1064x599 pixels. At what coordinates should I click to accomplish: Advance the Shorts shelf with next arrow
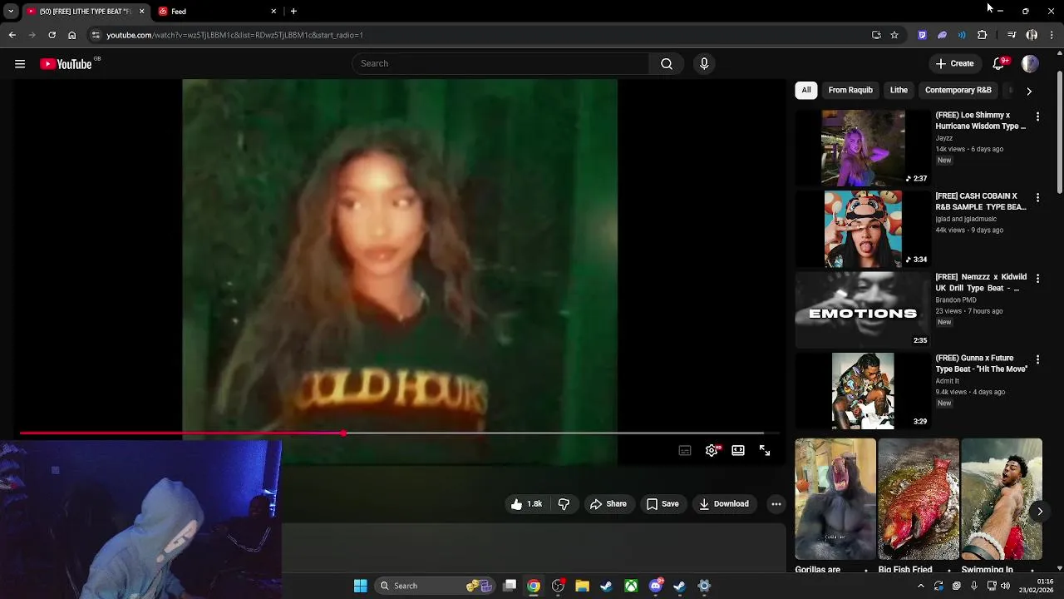tap(1039, 512)
